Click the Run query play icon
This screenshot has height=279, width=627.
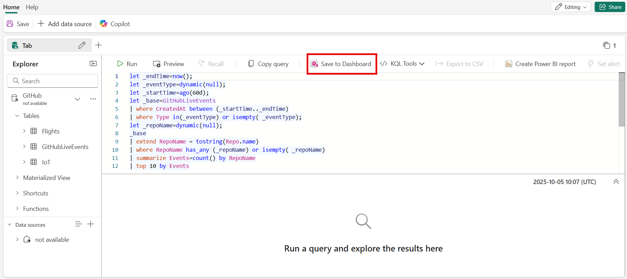pyautogui.click(x=120, y=64)
